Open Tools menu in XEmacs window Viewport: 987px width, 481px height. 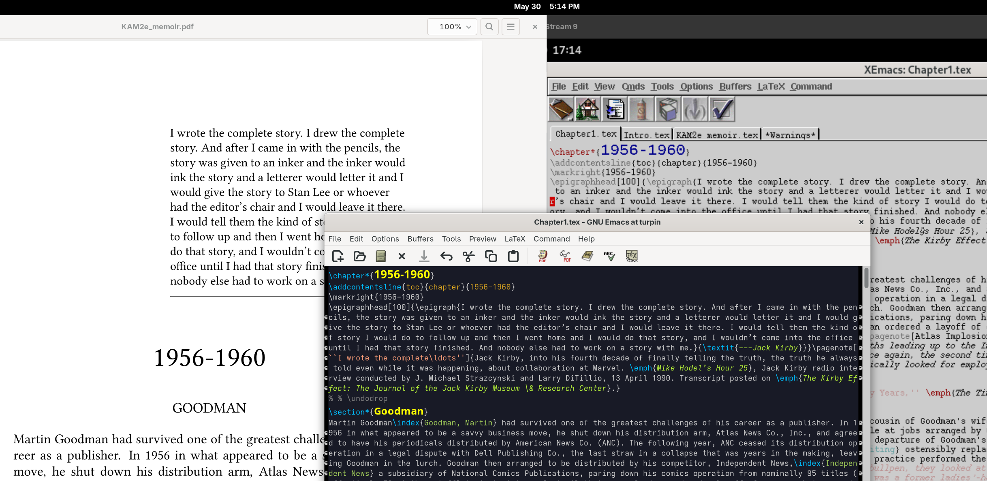[662, 86]
